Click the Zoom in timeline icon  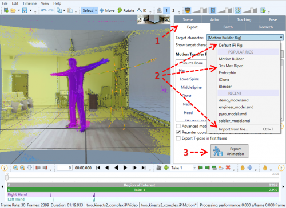pyautogui.click(x=15, y=168)
